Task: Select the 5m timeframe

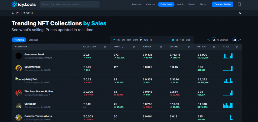Action: click(x=123, y=40)
